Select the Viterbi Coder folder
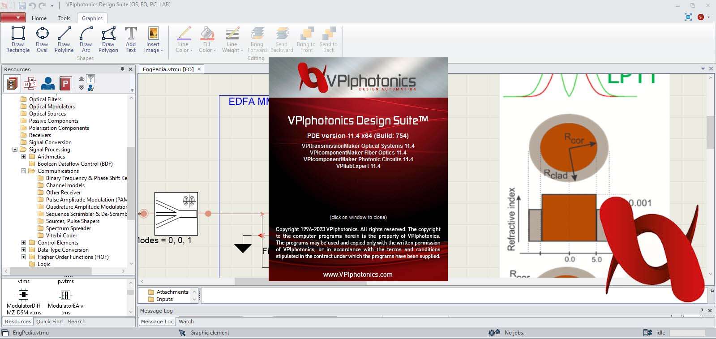 (x=61, y=236)
